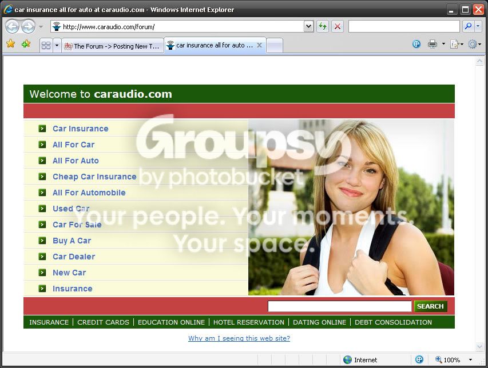This screenshot has width=488, height=368.
Task: Go back with the browser Back arrow
Action: (13, 27)
